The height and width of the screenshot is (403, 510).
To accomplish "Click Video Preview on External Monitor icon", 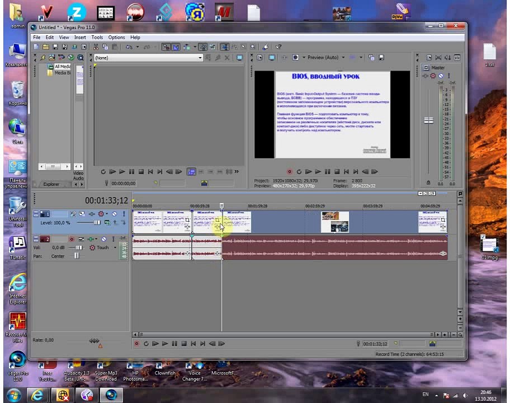I will (x=272, y=58).
